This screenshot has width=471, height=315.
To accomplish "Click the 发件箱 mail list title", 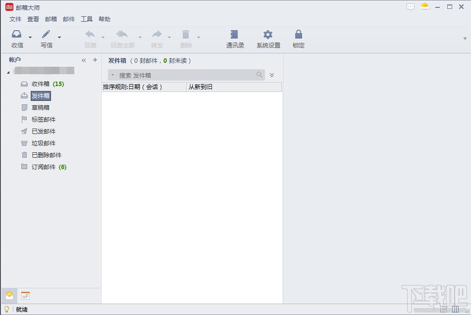I will point(117,61).
